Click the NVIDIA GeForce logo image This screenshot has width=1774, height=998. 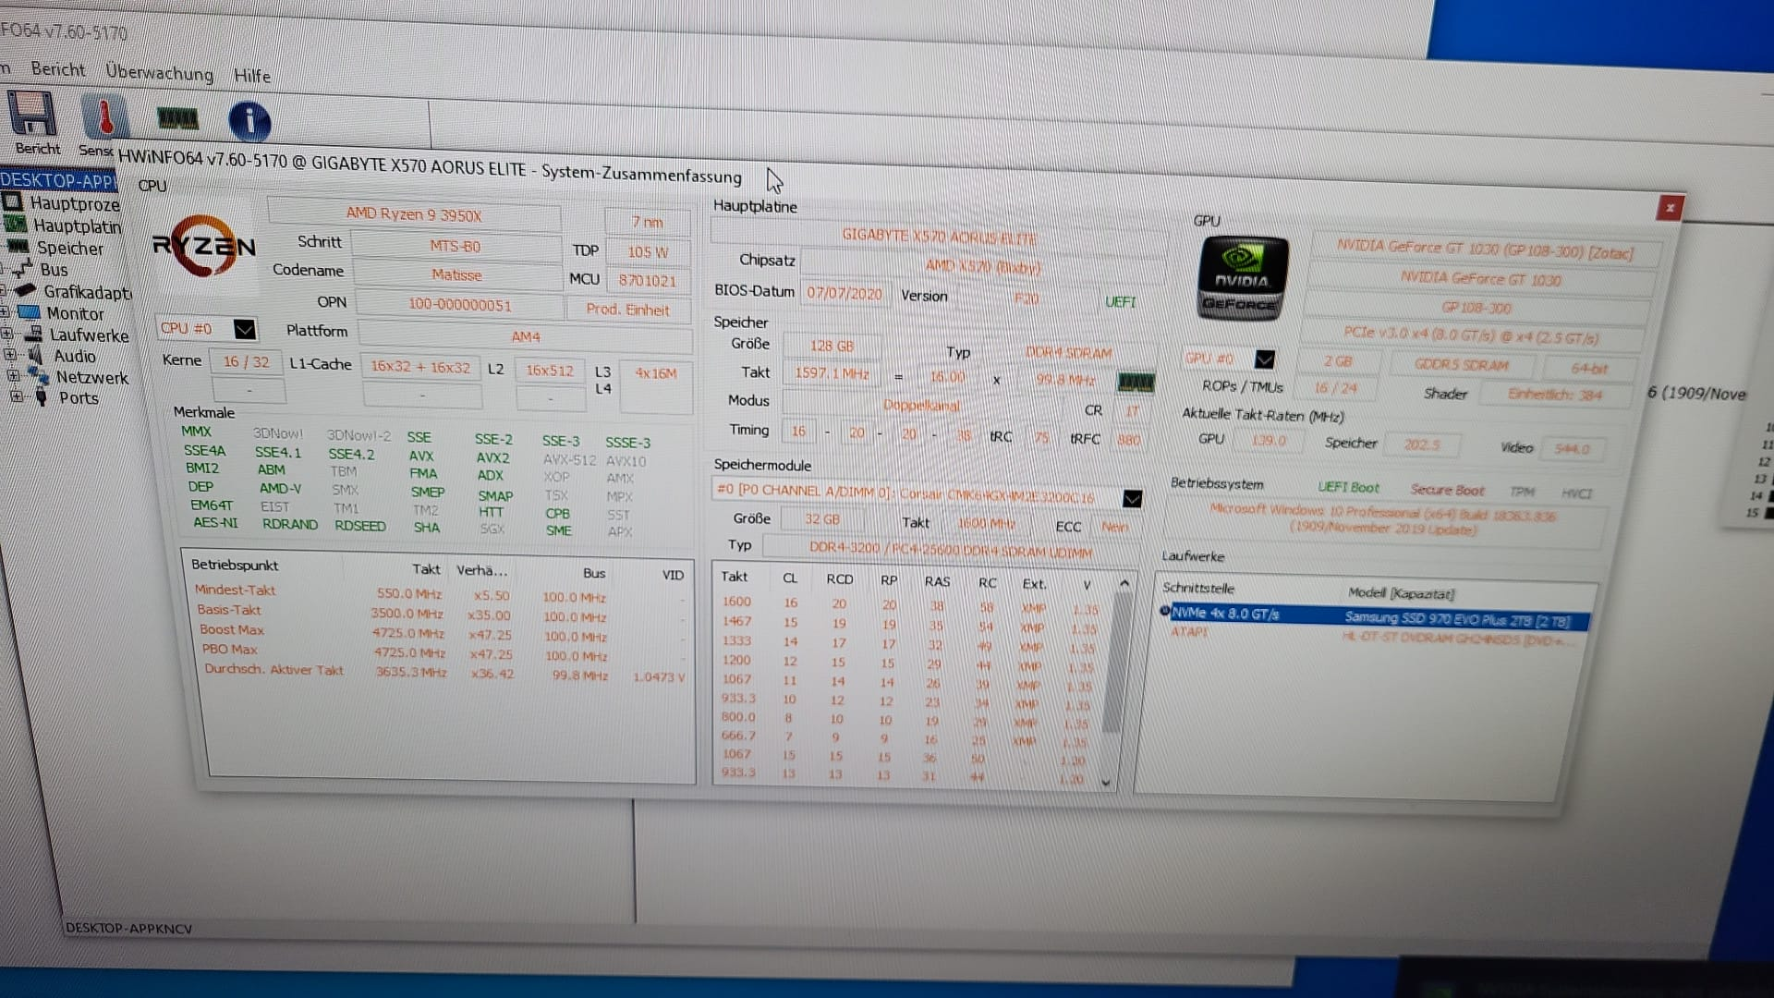(x=1242, y=278)
